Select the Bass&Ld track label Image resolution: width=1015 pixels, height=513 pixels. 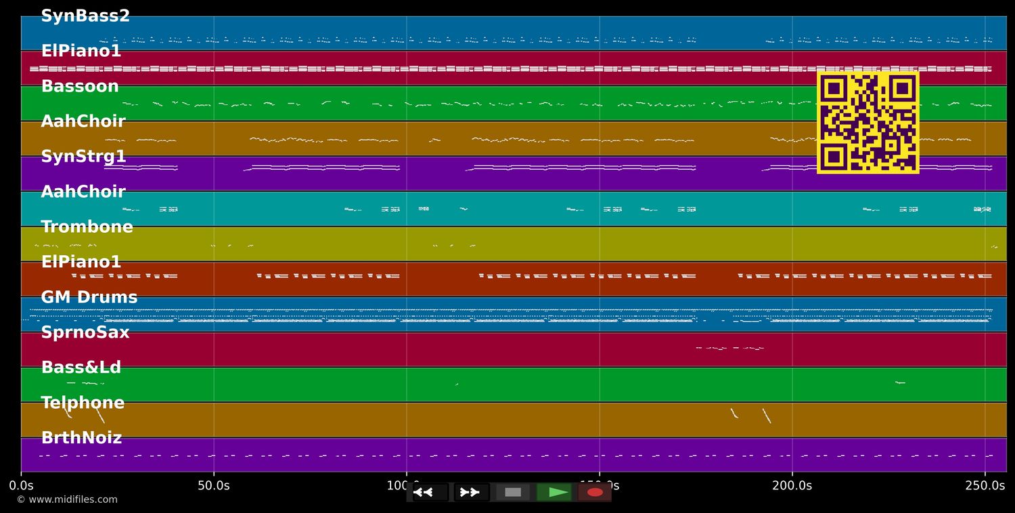pos(81,368)
